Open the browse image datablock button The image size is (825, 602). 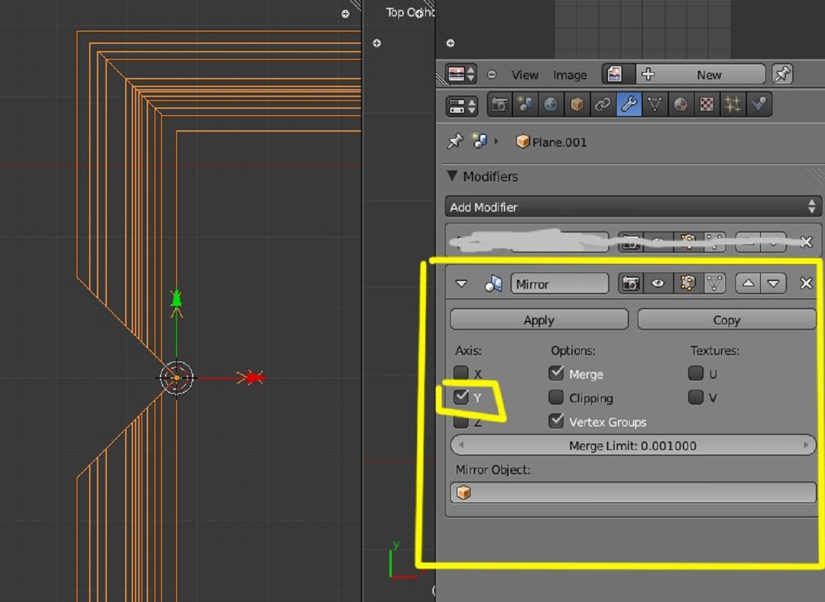point(618,74)
